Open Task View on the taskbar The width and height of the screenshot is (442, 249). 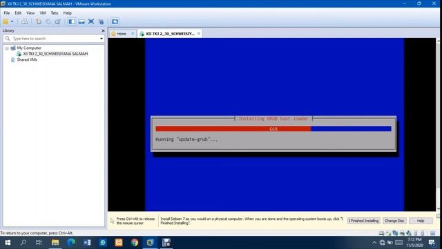39,243
